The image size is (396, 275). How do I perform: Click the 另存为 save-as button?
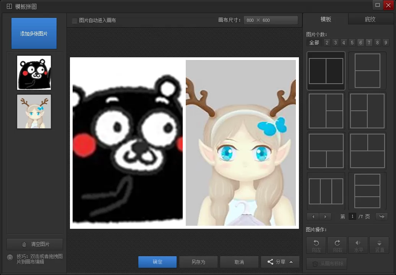click(198, 262)
